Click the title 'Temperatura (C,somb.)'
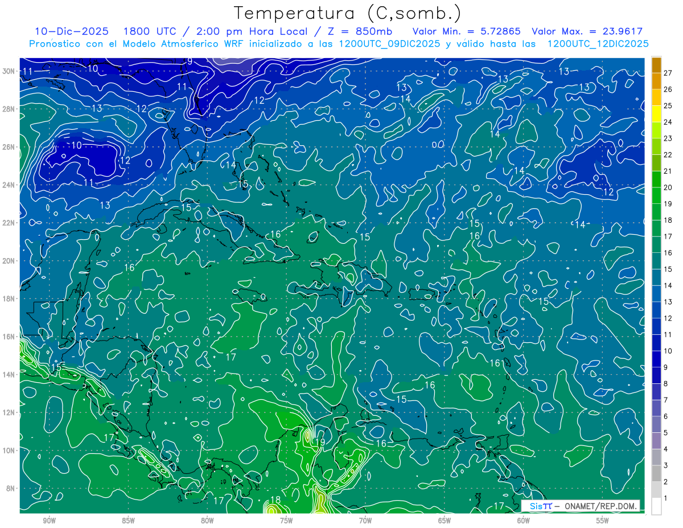Screen dimensions: 683x528 pyautogui.click(x=348, y=13)
